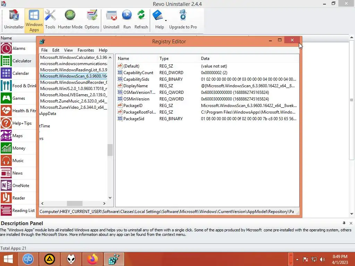Image resolution: width=355 pixels, height=266 pixels.
Task: Select the Games app entry
Action: (18, 98)
